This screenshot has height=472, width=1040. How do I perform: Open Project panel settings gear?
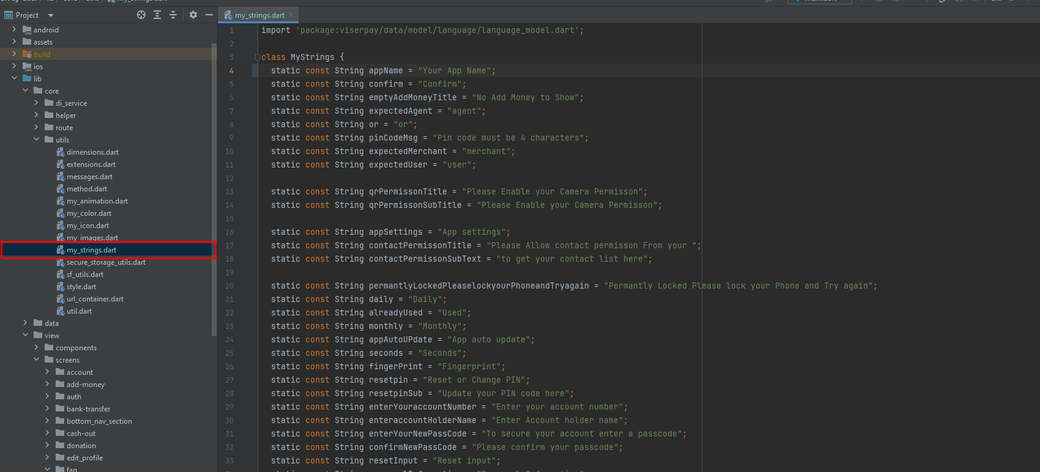(x=193, y=15)
